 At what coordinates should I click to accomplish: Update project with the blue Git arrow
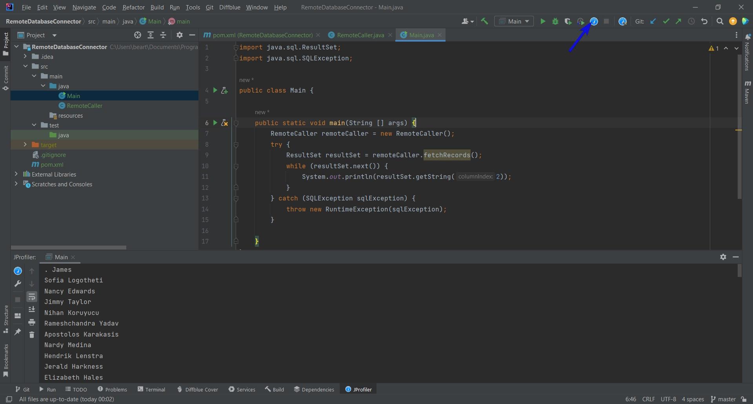(x=653, y=21)
